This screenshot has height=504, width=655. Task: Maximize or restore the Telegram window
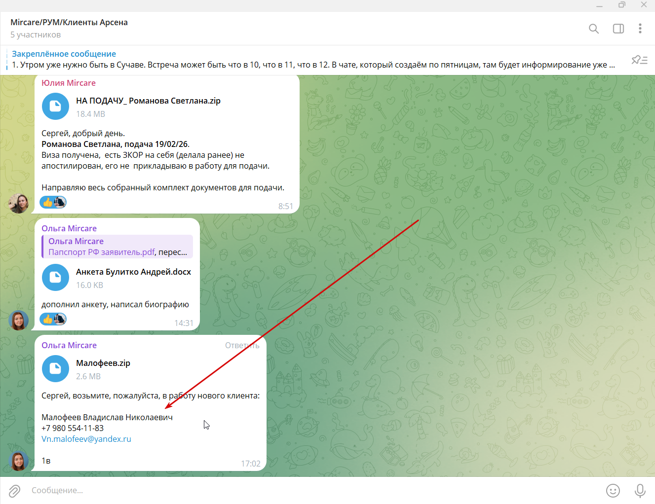tap(621, 5)
